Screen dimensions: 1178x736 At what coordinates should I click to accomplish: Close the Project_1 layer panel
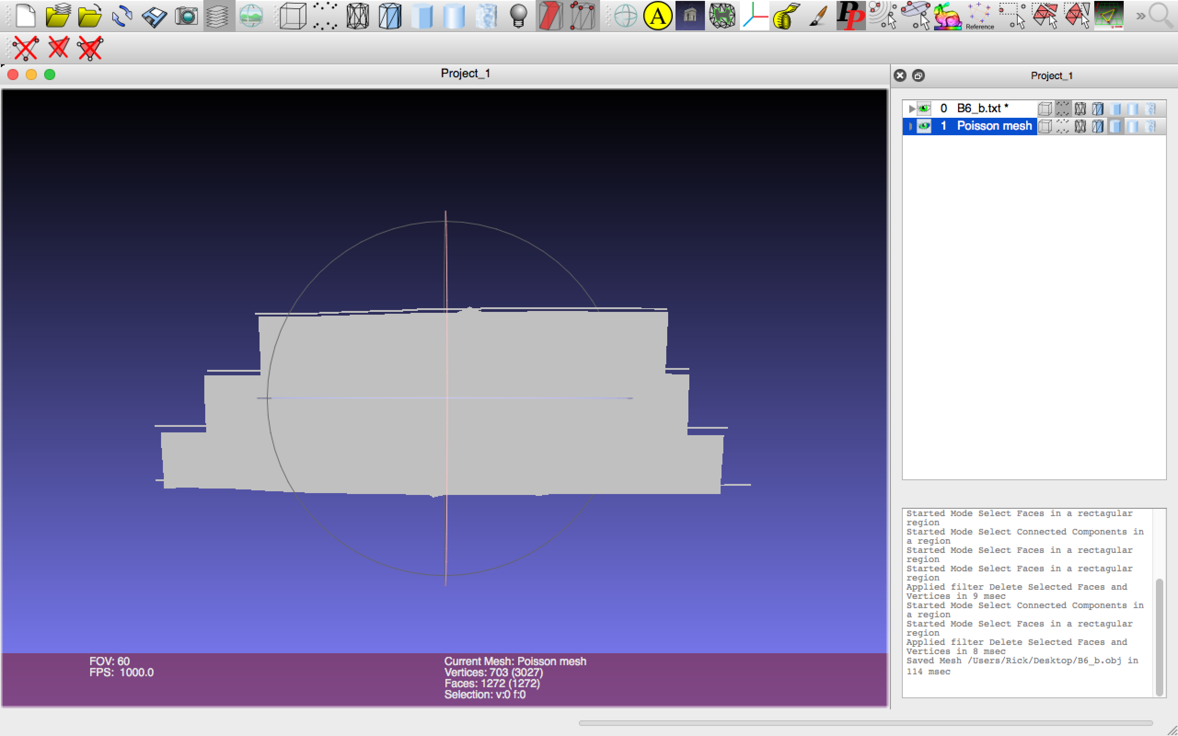[900, 75]
